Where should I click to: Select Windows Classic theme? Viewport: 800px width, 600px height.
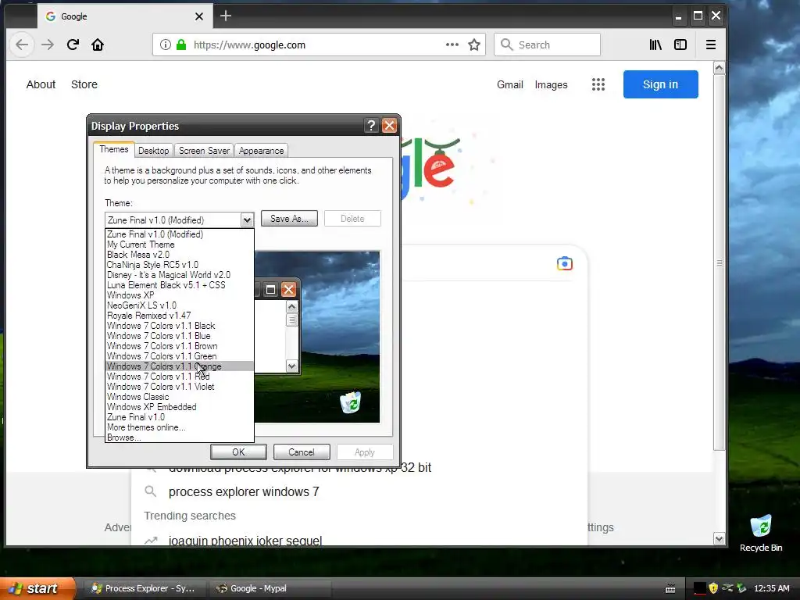179,397
